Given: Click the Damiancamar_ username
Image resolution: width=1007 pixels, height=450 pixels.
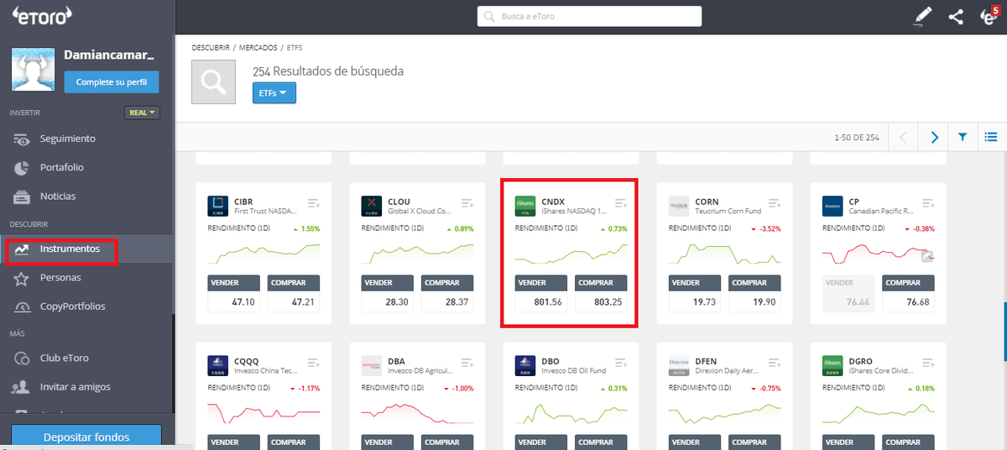Looking at the screenshot, I should tap(109, 55).
